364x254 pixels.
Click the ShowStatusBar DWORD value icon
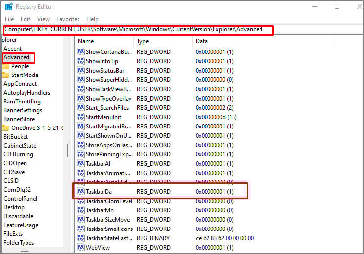pyautogui.click(x=81, y=70)
